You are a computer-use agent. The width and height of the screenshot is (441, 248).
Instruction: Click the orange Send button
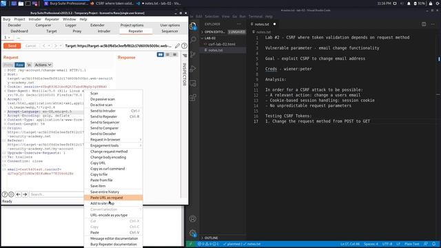click(x=12, y=45)
